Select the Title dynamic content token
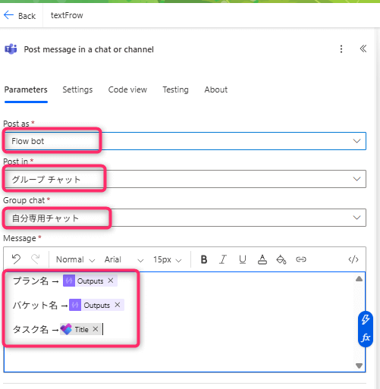 point(81,329)
